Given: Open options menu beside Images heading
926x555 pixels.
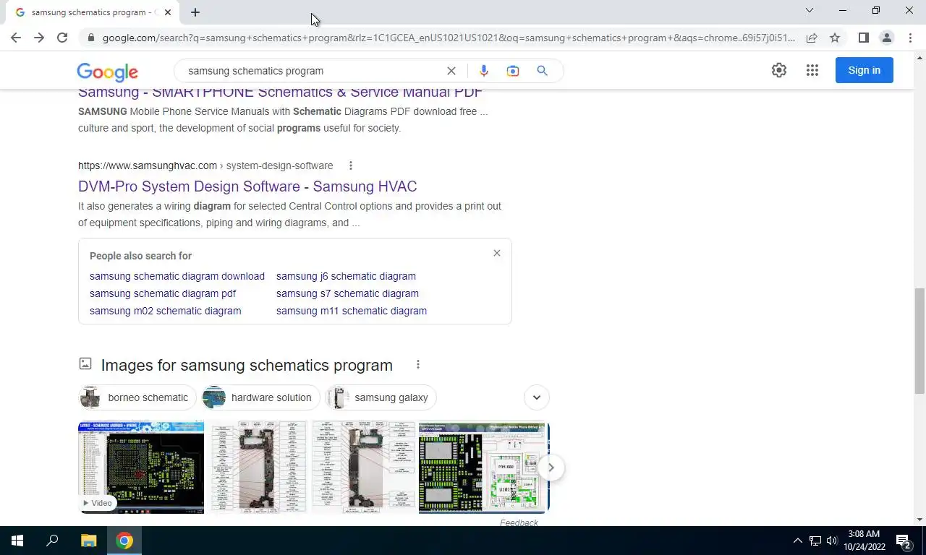Looking at the screenshot, I should tap(418, 364).
